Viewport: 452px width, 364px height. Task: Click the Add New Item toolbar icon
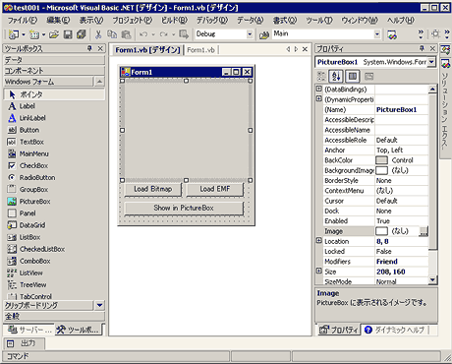coord(34,34)
